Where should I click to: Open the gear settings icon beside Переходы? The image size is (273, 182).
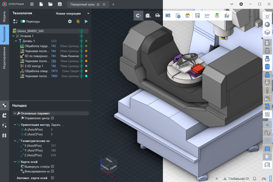pos(70,21)
